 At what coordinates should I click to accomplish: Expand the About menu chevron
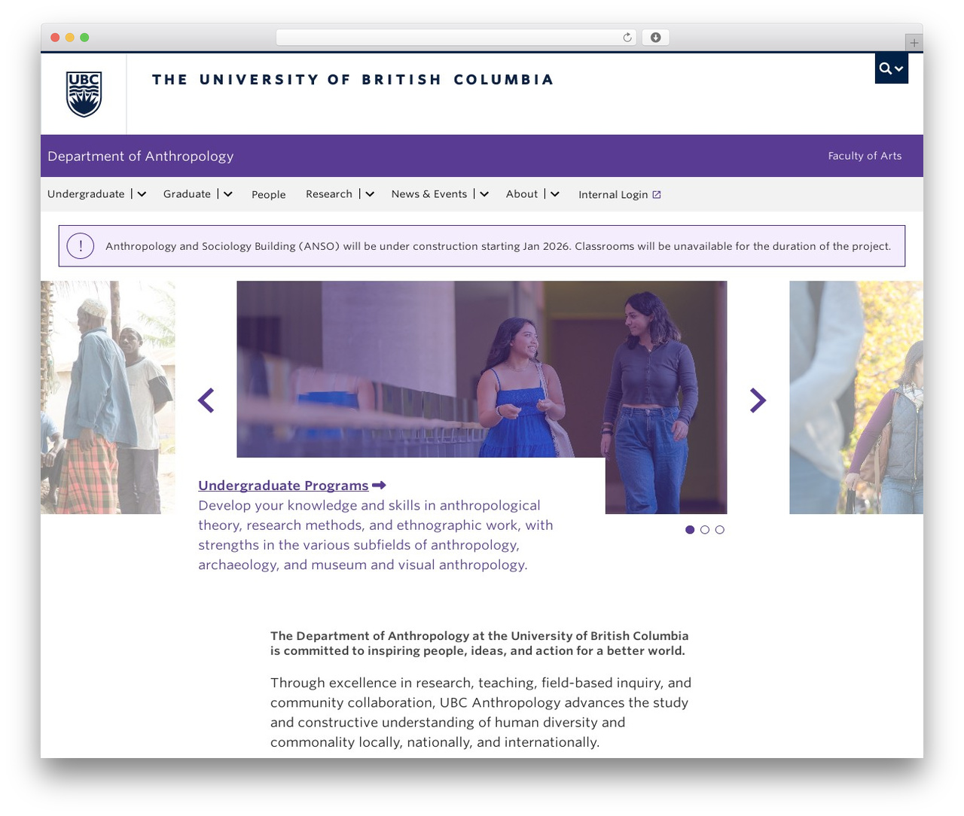click(x=555, y=194)
